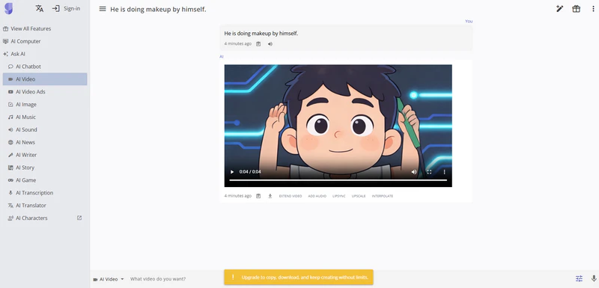Click ADD AUDIO
This screenshot has height=288, width=599.
pos(317,196)
